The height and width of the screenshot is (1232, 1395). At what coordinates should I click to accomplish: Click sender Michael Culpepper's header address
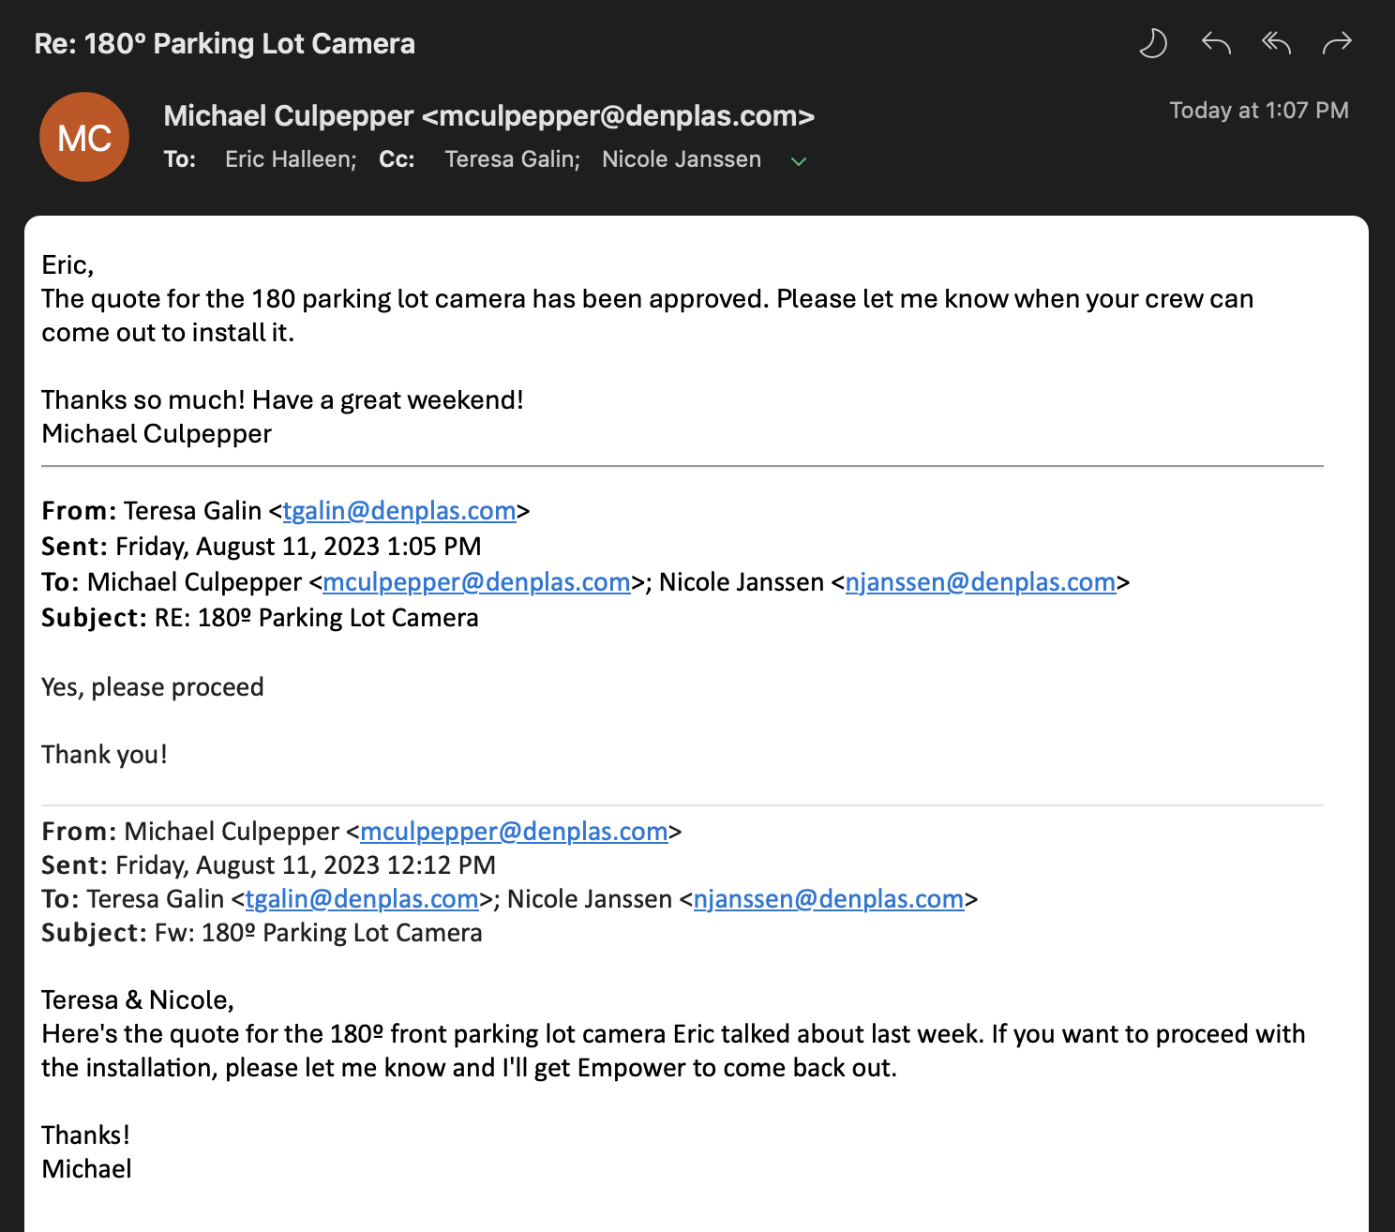(488, 116)
